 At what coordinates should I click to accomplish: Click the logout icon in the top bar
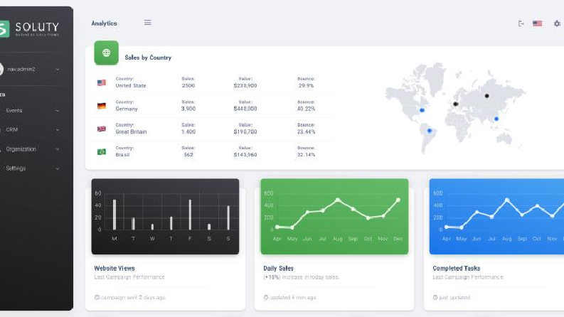[x=521, y=23]
